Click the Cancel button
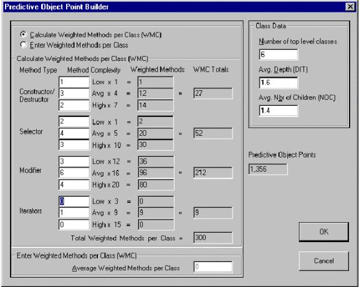This screenshot has height=287, width=359. tap(323, 261)
